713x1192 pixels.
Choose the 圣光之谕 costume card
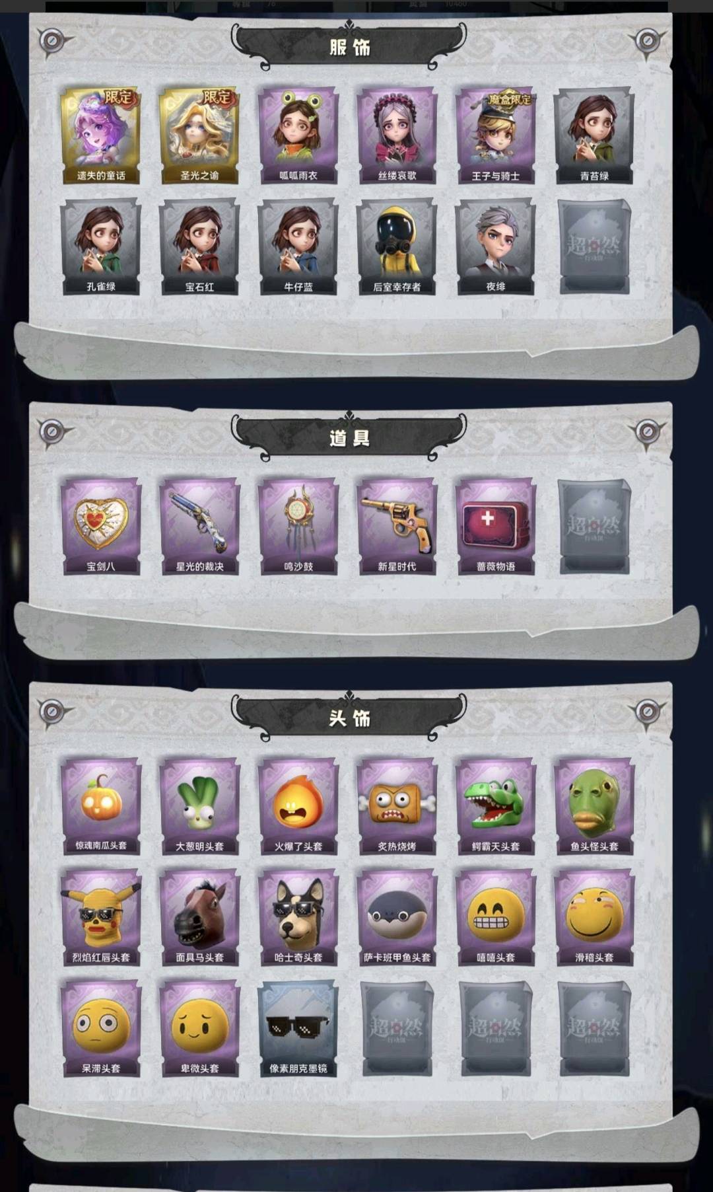click(x=199, y=135)
